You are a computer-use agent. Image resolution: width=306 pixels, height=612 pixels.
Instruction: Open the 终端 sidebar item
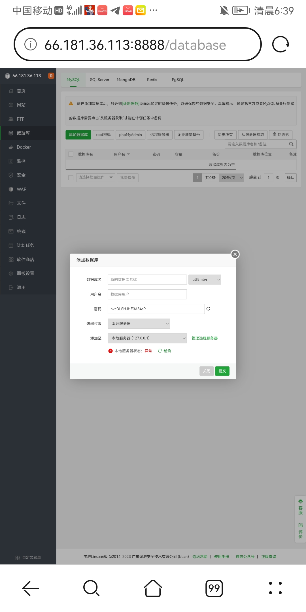coord(28,231)
